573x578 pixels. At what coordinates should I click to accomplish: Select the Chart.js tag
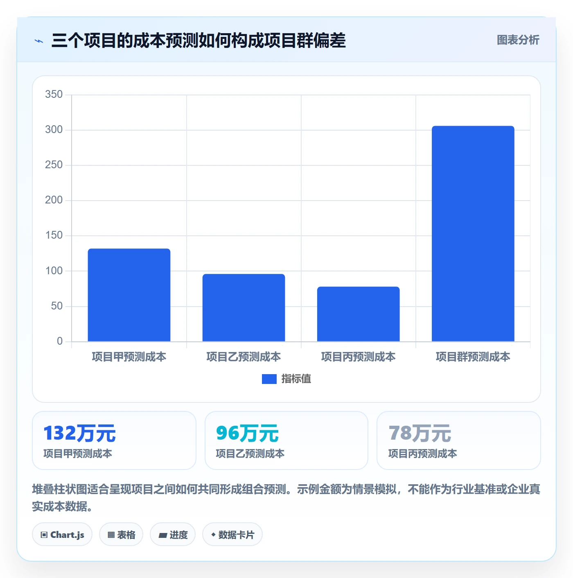tap(62, 535)
